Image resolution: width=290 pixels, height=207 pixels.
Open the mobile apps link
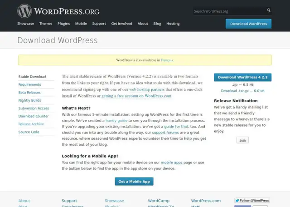[x=171, y=163]
